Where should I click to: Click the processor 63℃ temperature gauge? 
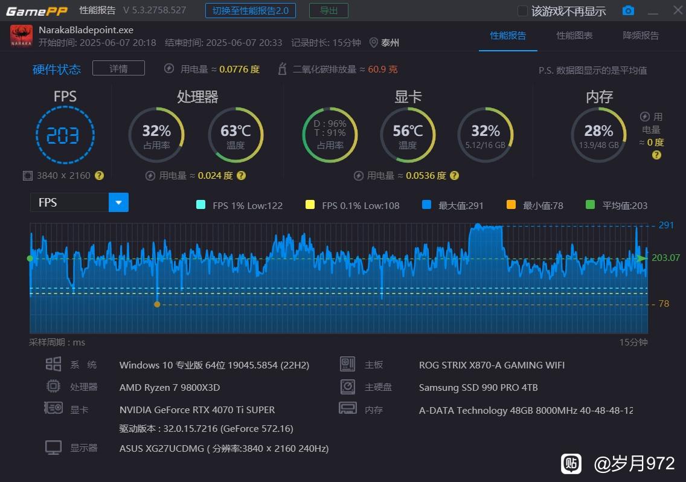click(236, 135)
